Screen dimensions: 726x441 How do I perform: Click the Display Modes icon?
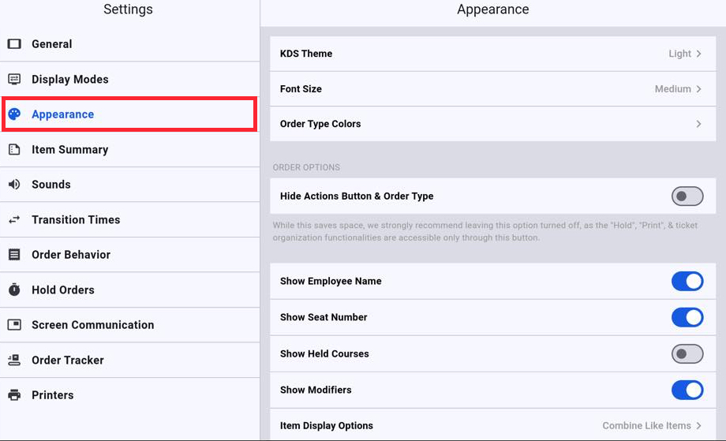(x=14, y=79)
